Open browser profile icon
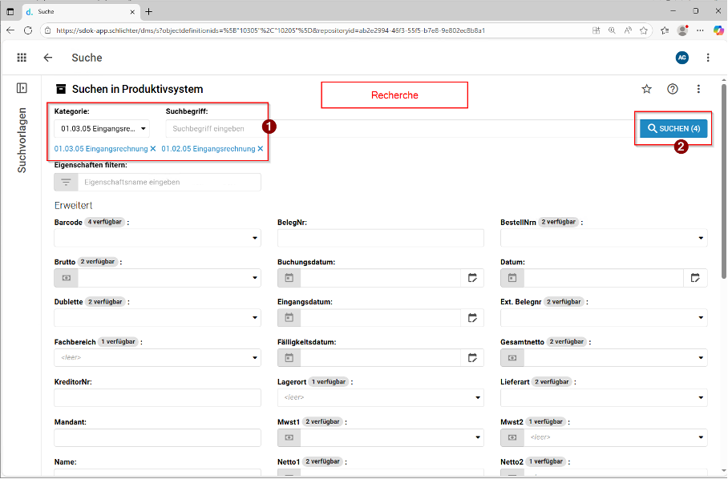 click(682, 30)
